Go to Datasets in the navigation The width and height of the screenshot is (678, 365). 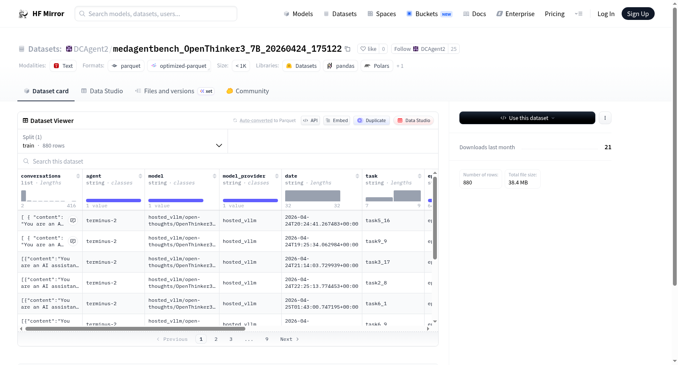point(340,14)
